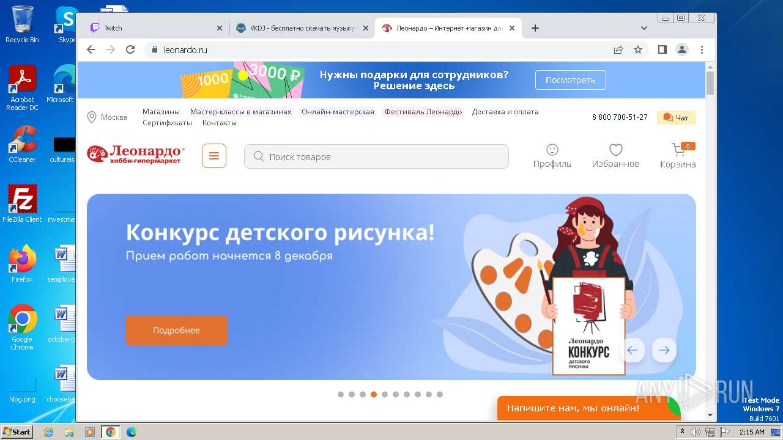Bookmark this page with the star icon
Screen dimensions: 783x440
(638, 50)
